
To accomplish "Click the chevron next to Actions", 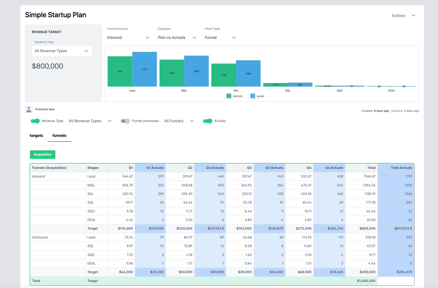I will (413, 16).
